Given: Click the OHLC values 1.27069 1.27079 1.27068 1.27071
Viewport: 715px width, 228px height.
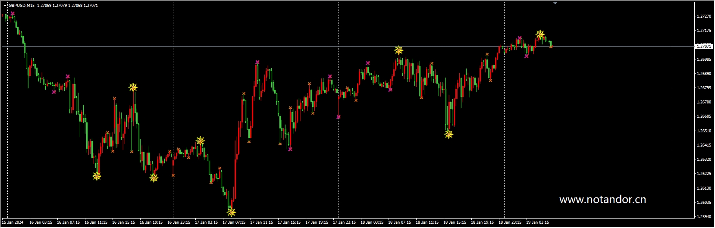Looking at the screenshot, I should [x=67, y=6].
